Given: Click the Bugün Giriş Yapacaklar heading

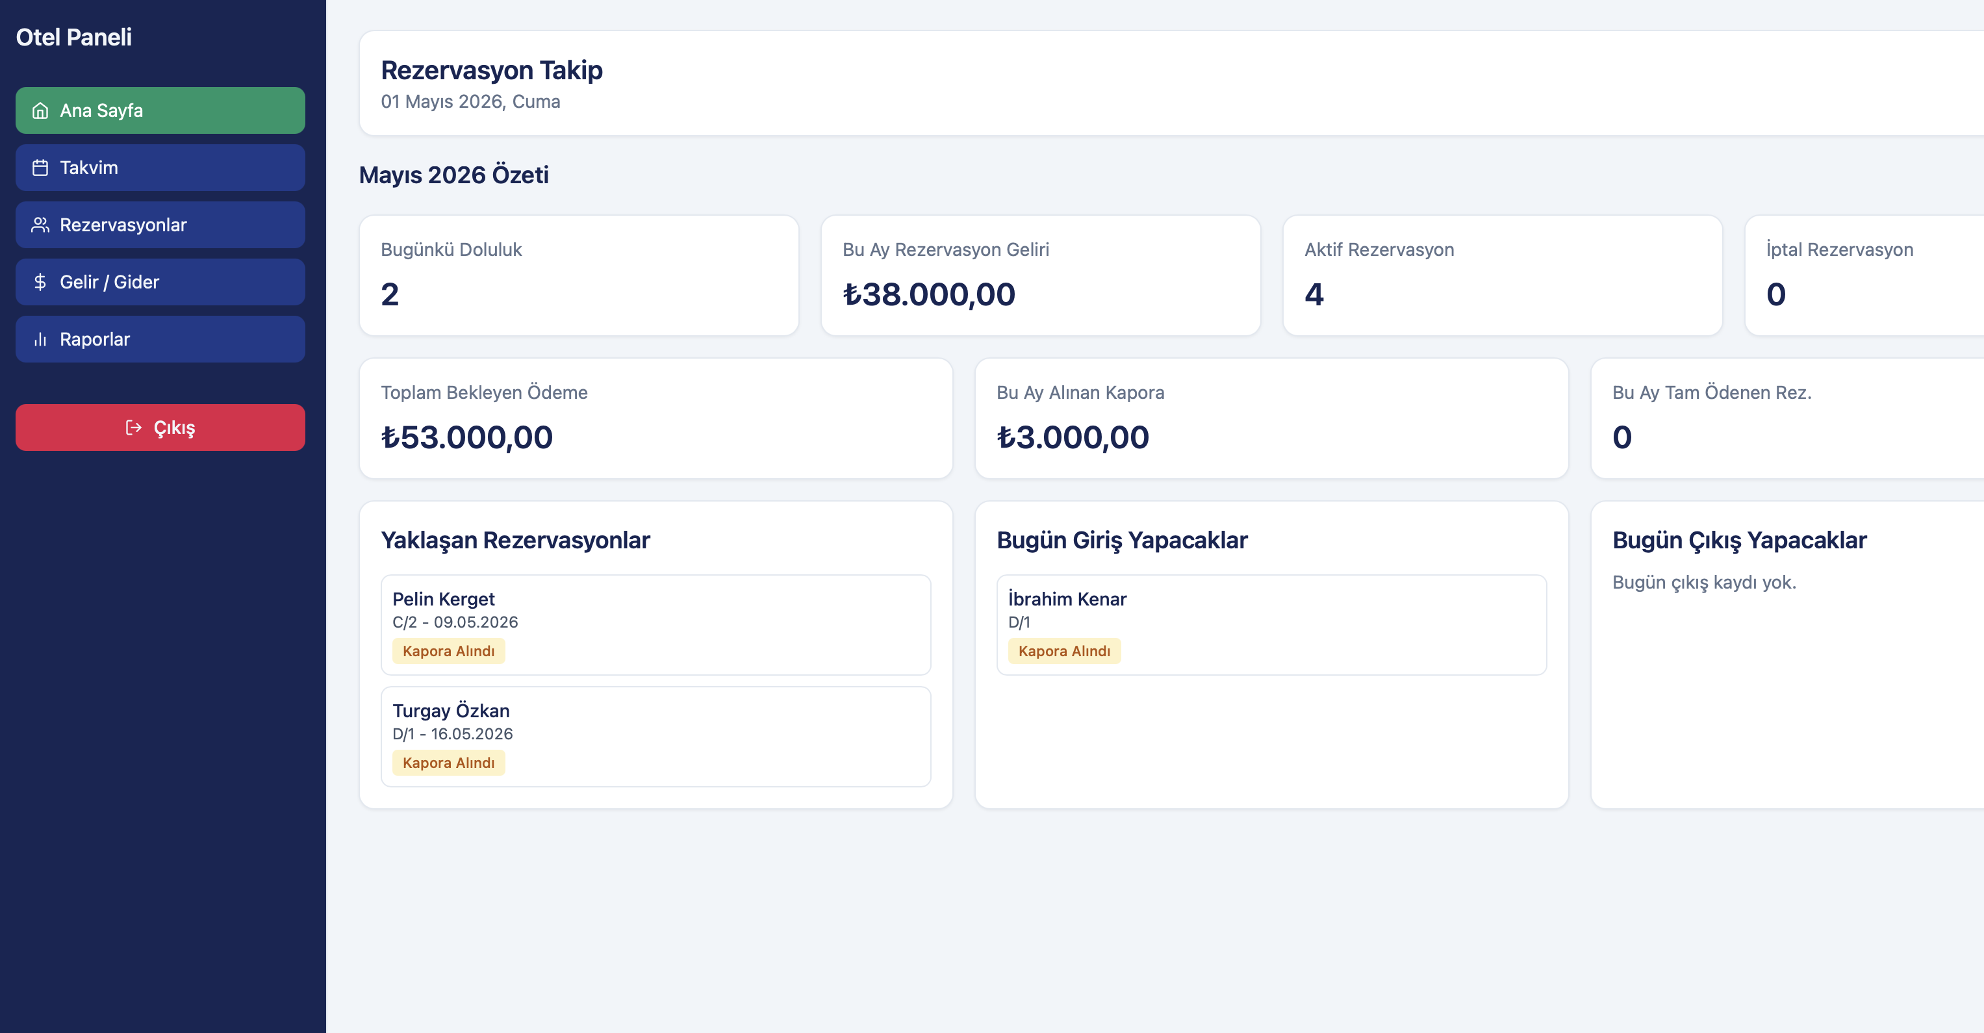Looking at the screenshot, I should 1121,541.
